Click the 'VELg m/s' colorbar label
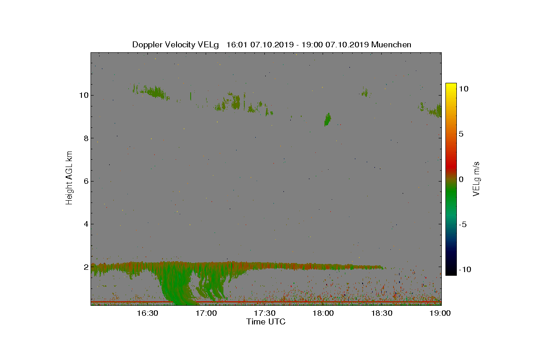 click(x=476, y=178)
